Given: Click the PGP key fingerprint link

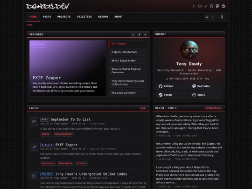Looking at the screenshot, I should [189, 79].
